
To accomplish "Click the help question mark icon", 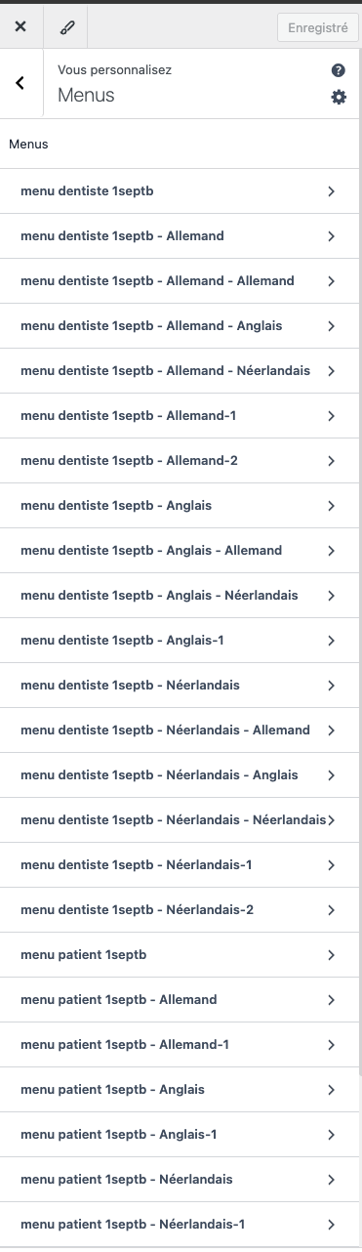I will pyautogui.click(x=339, y=70).
